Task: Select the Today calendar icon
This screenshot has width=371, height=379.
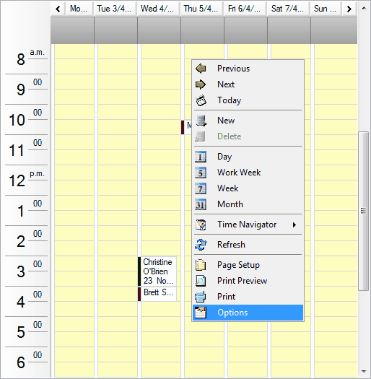Action: pyautogui.click(x=201, y=100)
